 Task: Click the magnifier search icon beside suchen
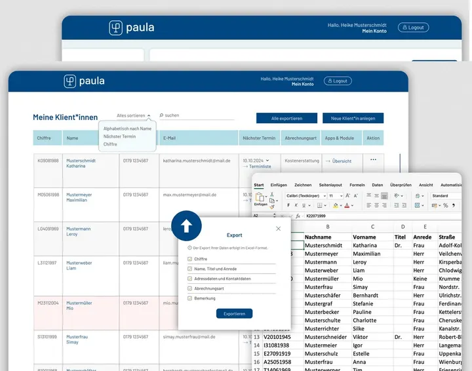coord(161,115)
